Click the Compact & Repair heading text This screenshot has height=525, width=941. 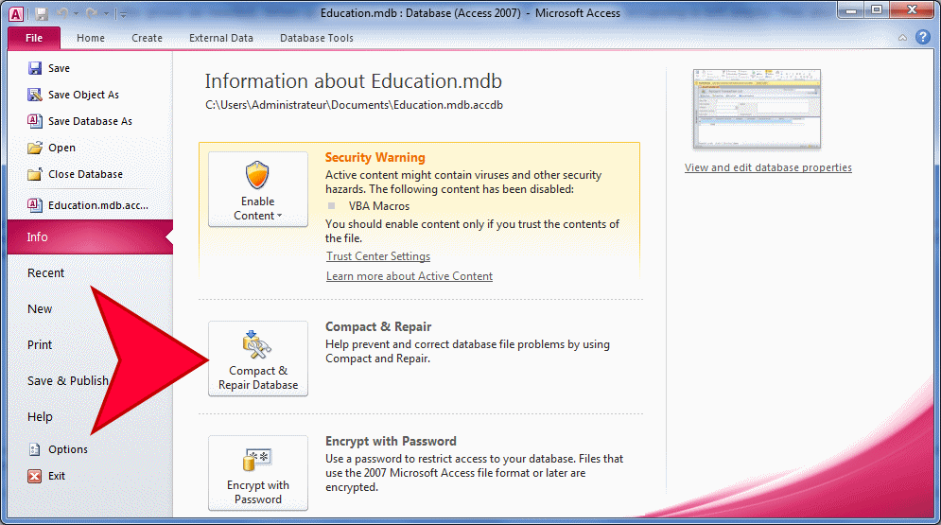point(378,327)
